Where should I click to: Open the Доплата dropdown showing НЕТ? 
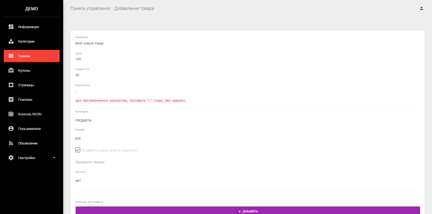pyautogui.click(x=248, y=181)
